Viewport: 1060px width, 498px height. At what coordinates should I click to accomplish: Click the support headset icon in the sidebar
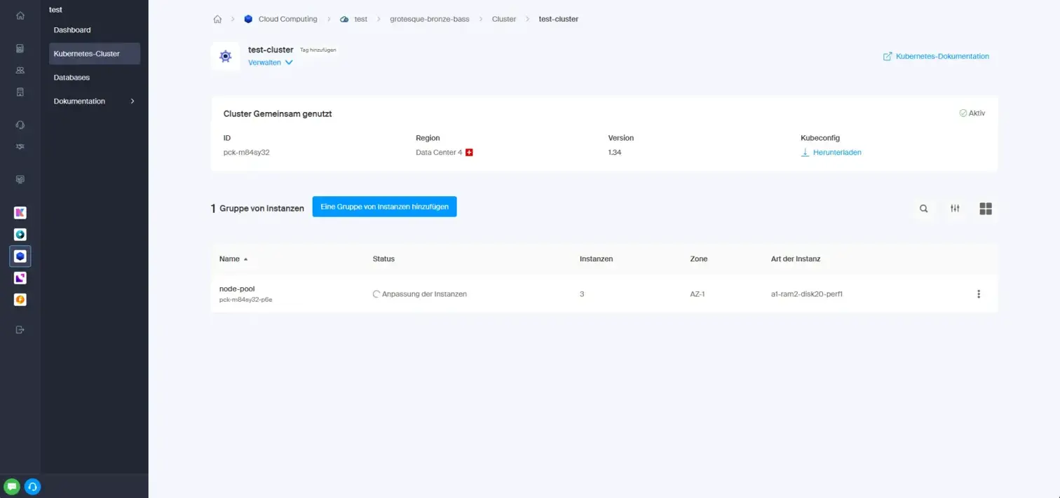pos(20,124)
